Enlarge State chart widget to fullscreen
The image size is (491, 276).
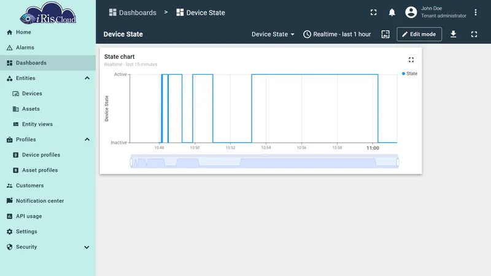(x=411, y=59)
